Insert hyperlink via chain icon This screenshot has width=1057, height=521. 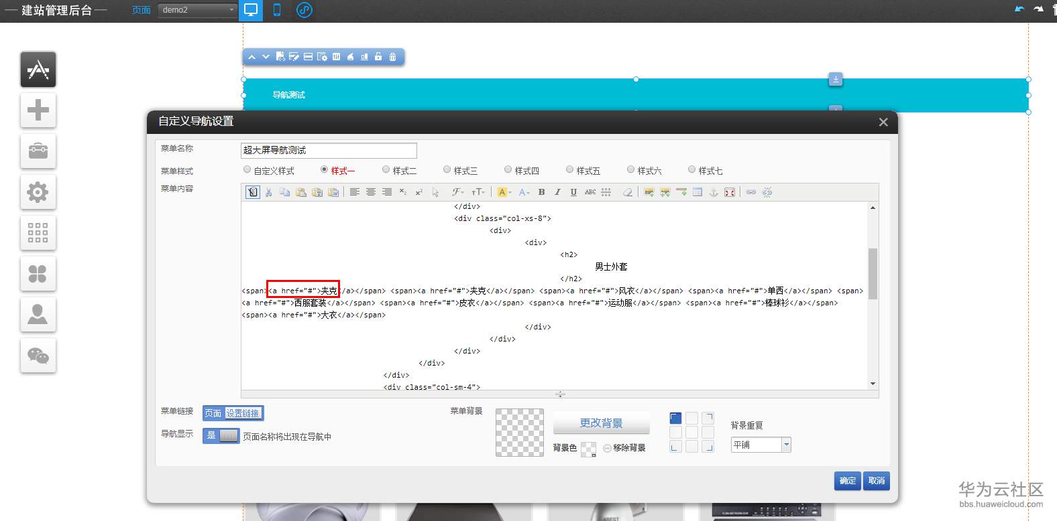(751, 192)
